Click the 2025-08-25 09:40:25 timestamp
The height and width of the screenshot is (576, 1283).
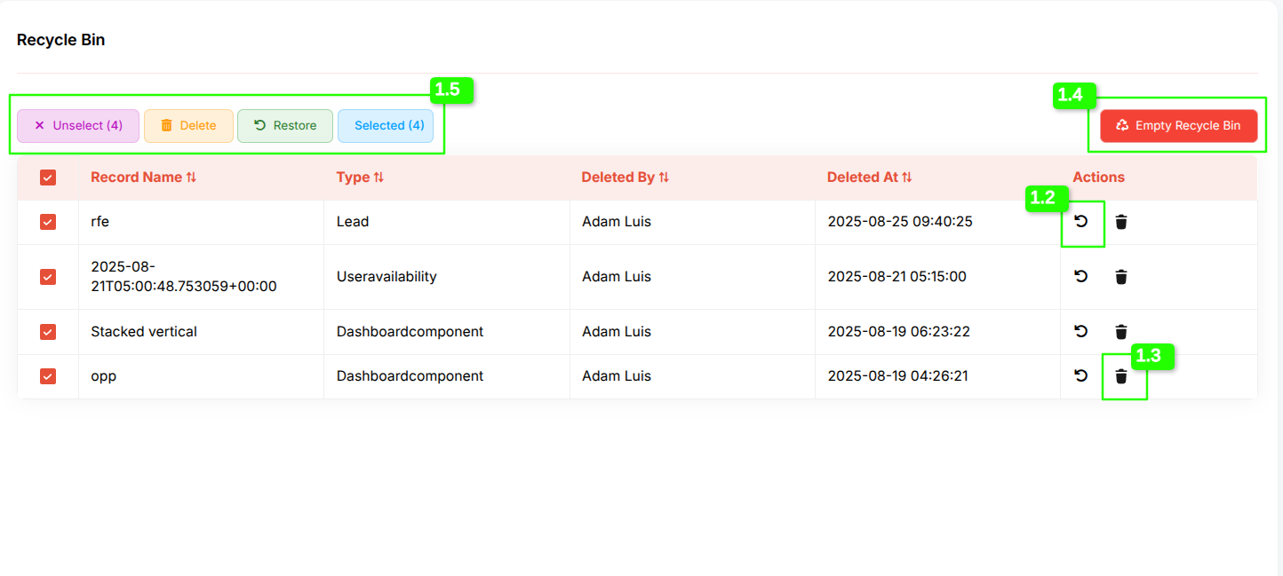(x=900, y=222)
